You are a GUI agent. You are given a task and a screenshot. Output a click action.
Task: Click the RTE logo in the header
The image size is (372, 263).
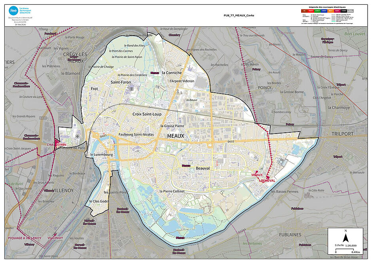point(13,11)
